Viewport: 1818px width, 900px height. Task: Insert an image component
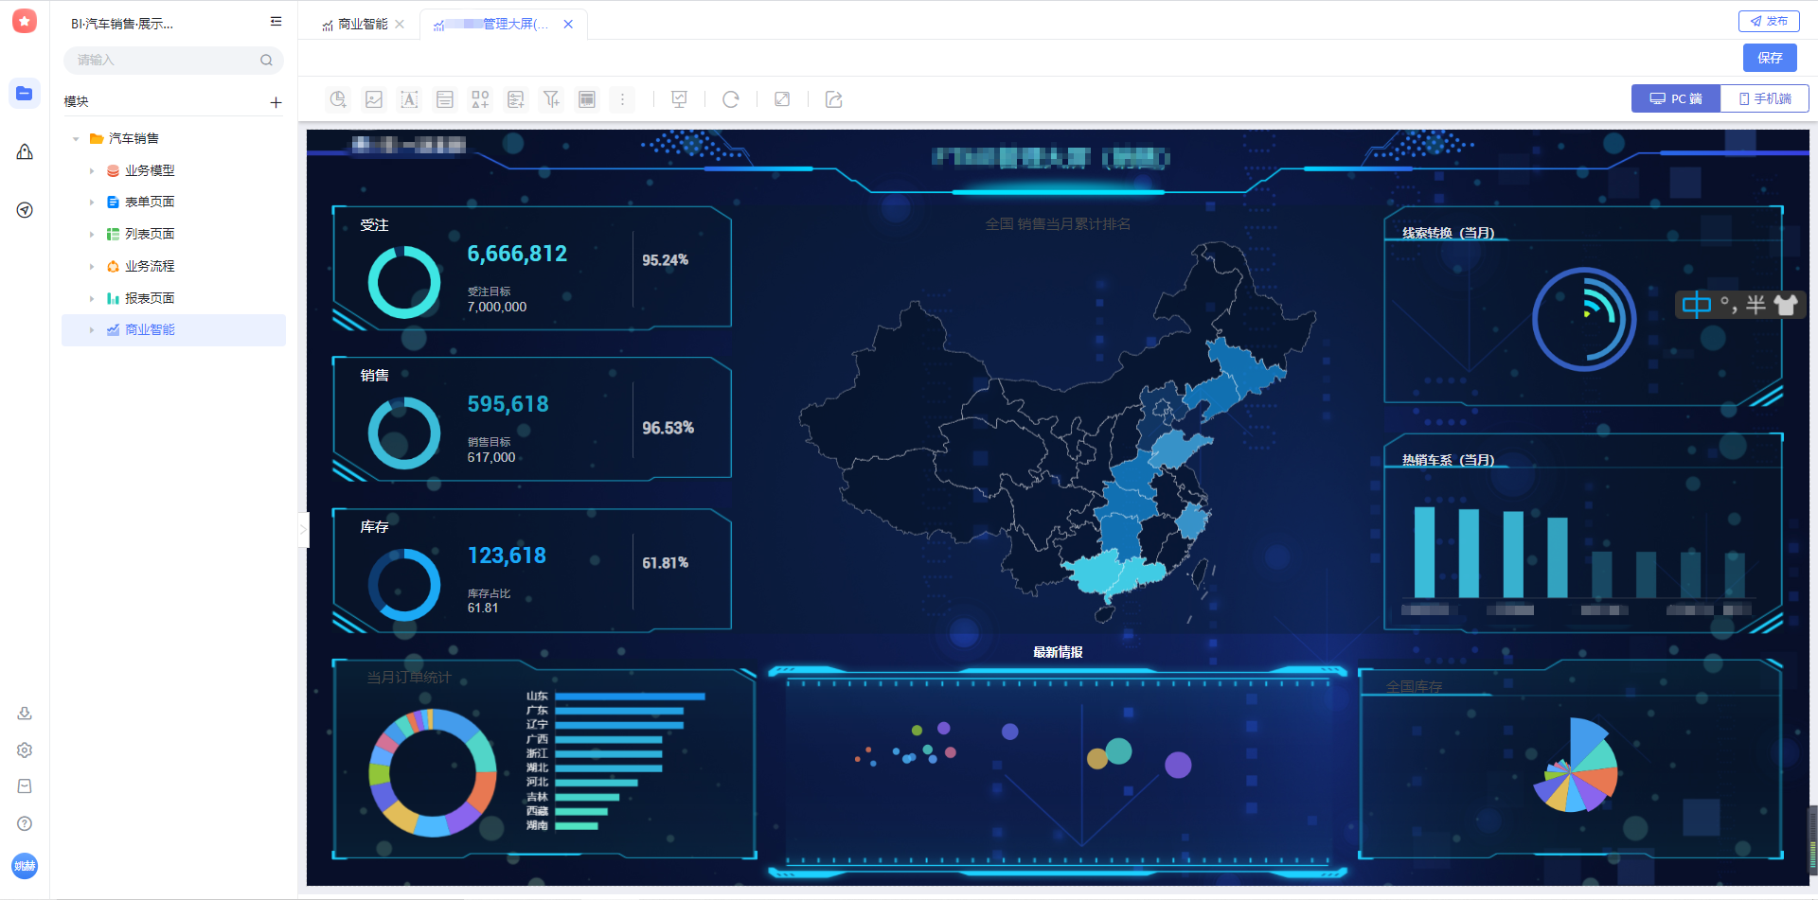click(x=373, y=98)
